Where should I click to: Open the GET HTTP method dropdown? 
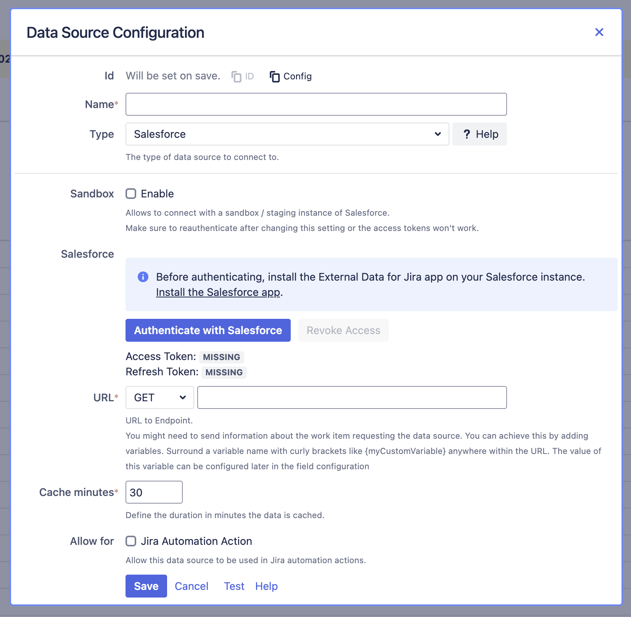point(160,397)
